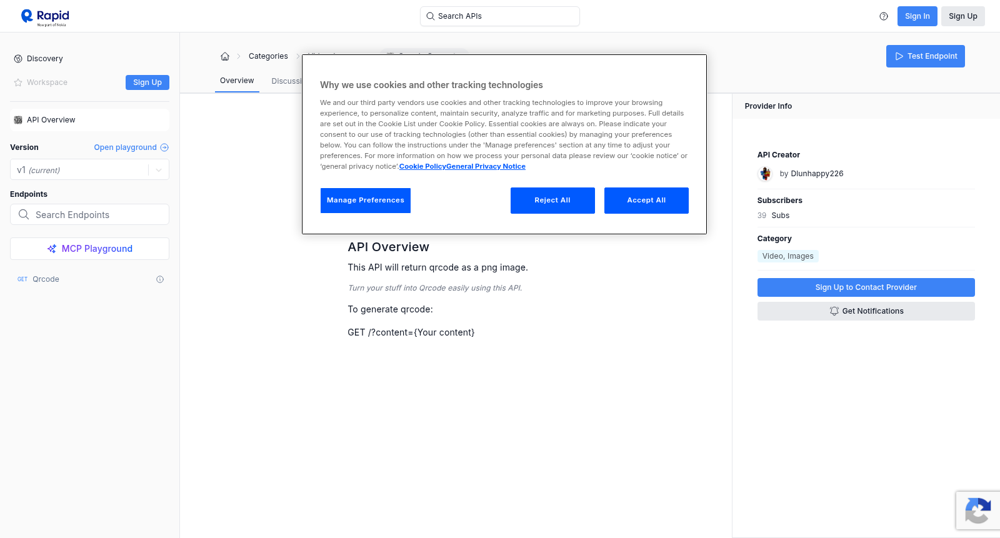1000x538 pixels.
Task: Click the Workspace star icon
Action: [x=18, y=82]
